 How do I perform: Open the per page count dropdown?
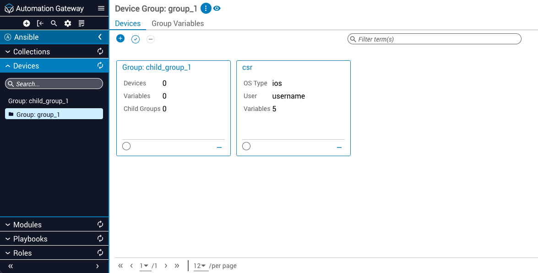click(x=200, y=266)
